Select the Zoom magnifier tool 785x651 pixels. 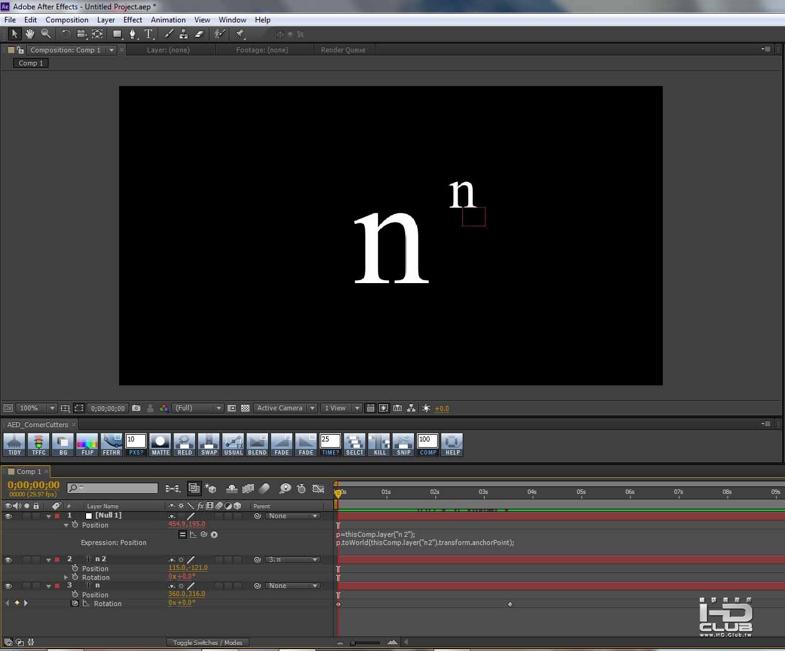tap(46, 34)
